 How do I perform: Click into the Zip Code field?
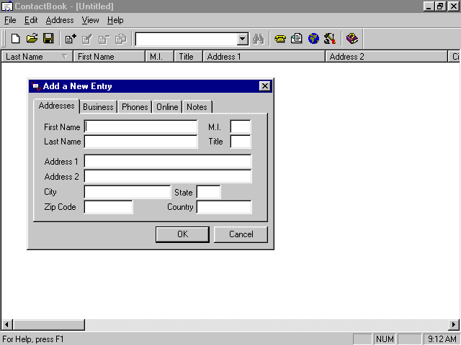(109, 207)
